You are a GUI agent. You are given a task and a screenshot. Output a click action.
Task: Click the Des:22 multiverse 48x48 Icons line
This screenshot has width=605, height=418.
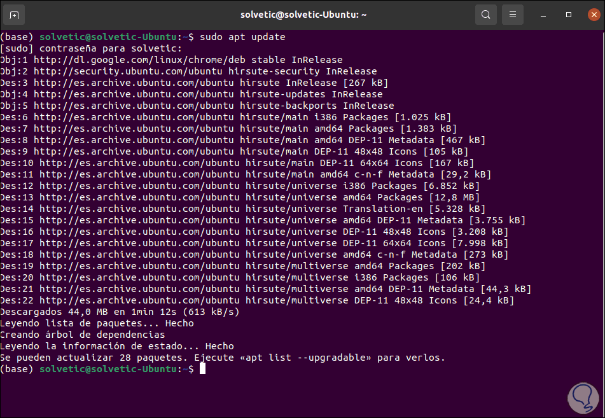pyautogui.click(x=257, y=300)
